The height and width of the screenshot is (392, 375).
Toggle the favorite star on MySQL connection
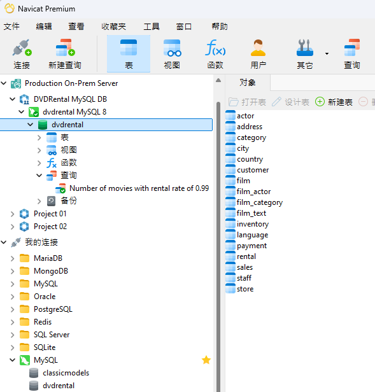coord(206,360)
